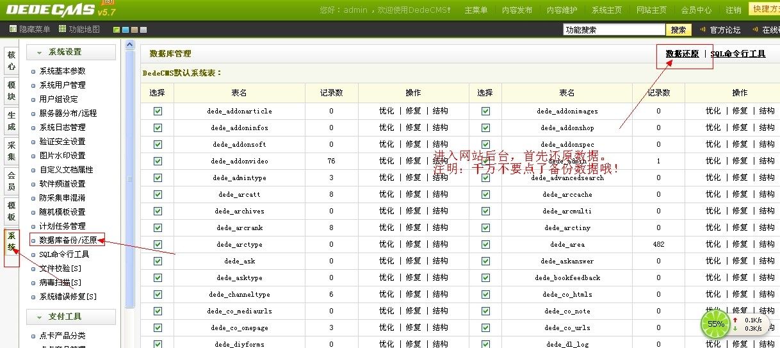
Task: Open 用户组设定 in the sidebar
Action: pyautogui.click(x=58, y=99)
